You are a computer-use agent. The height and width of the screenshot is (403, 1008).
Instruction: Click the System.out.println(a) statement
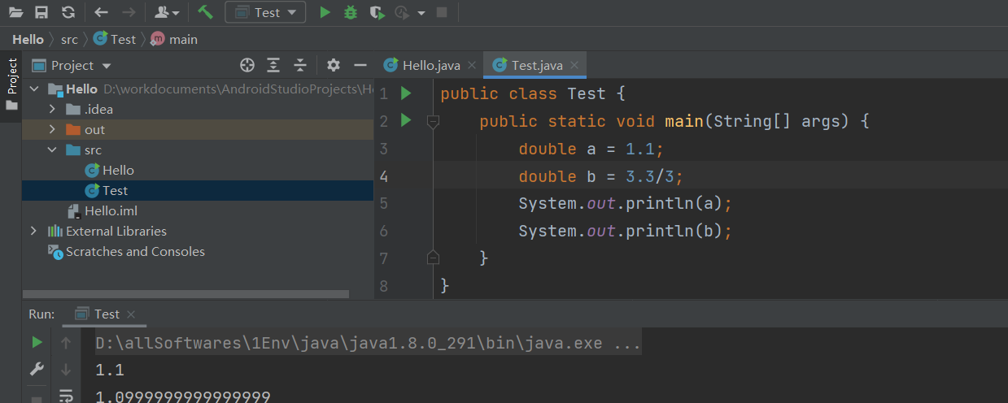coord(626,203)
